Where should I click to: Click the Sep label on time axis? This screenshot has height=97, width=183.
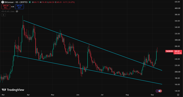click(x=152, y=95)
